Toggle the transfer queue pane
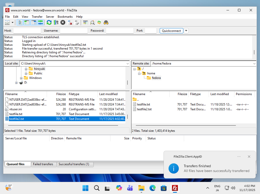 pos(40,23)
